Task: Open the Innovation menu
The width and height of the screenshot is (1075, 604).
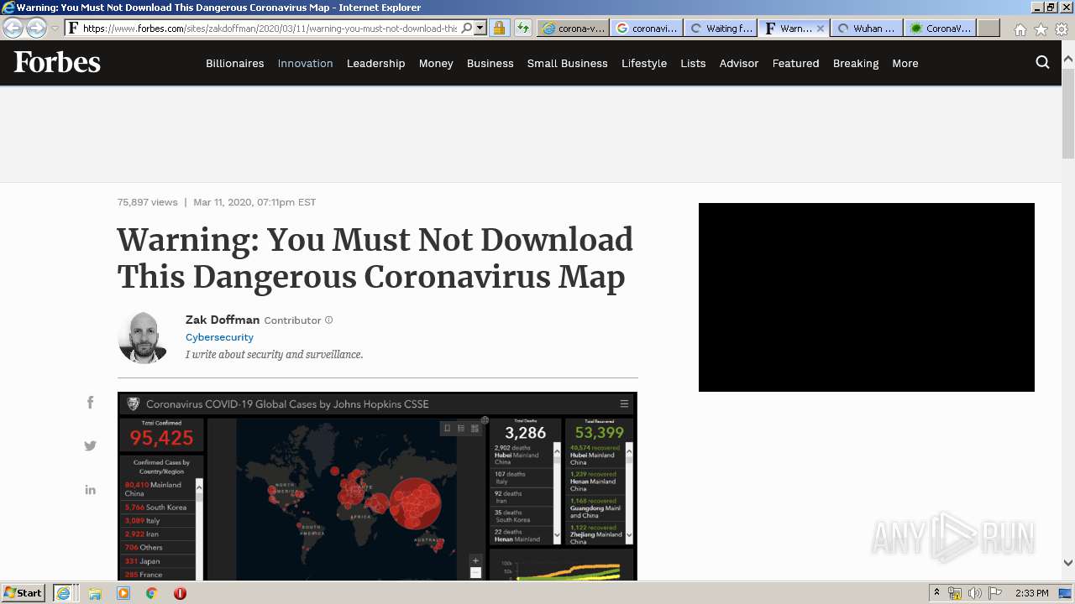Action: click(305, 63)
